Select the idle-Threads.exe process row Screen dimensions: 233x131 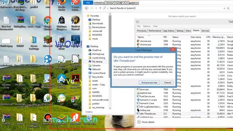[185, 114]
